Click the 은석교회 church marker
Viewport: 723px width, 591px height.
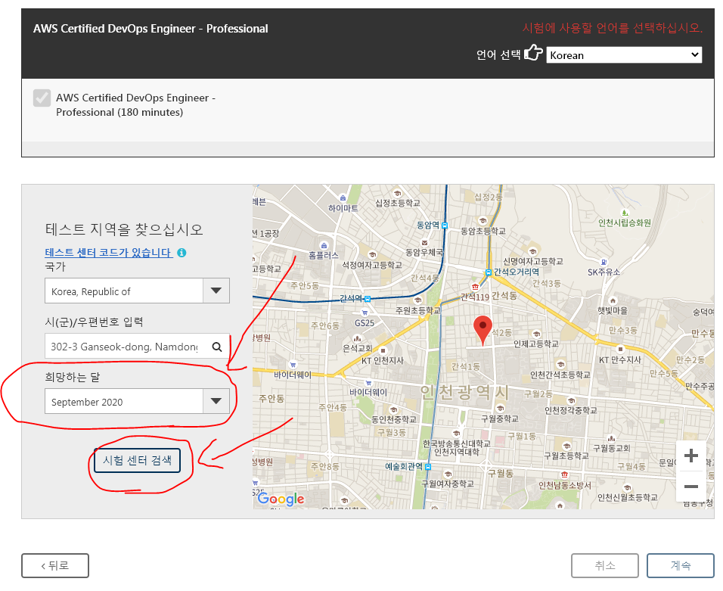(x=357, y=339)
